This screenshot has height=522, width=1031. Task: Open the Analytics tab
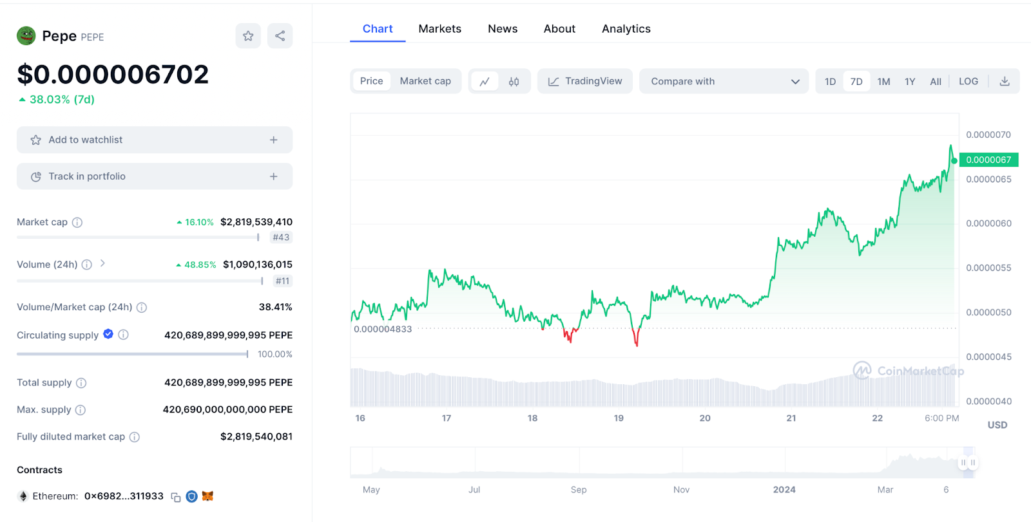(626, 29)
